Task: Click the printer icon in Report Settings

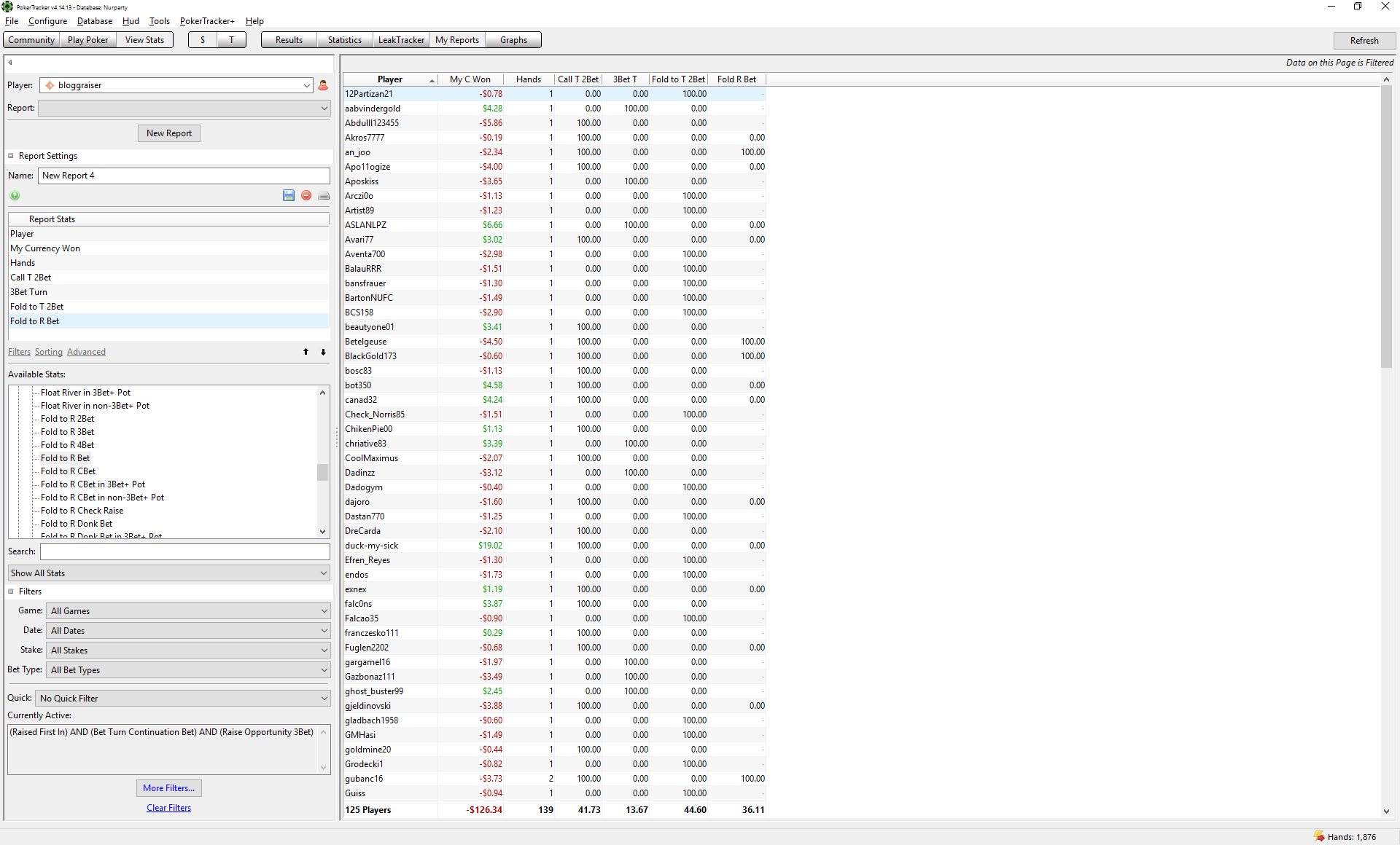Action: pyautogui.click(x=324, y=195)
